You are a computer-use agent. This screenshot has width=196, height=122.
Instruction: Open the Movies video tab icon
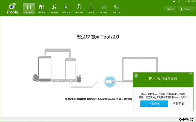[x=79, y=7]
